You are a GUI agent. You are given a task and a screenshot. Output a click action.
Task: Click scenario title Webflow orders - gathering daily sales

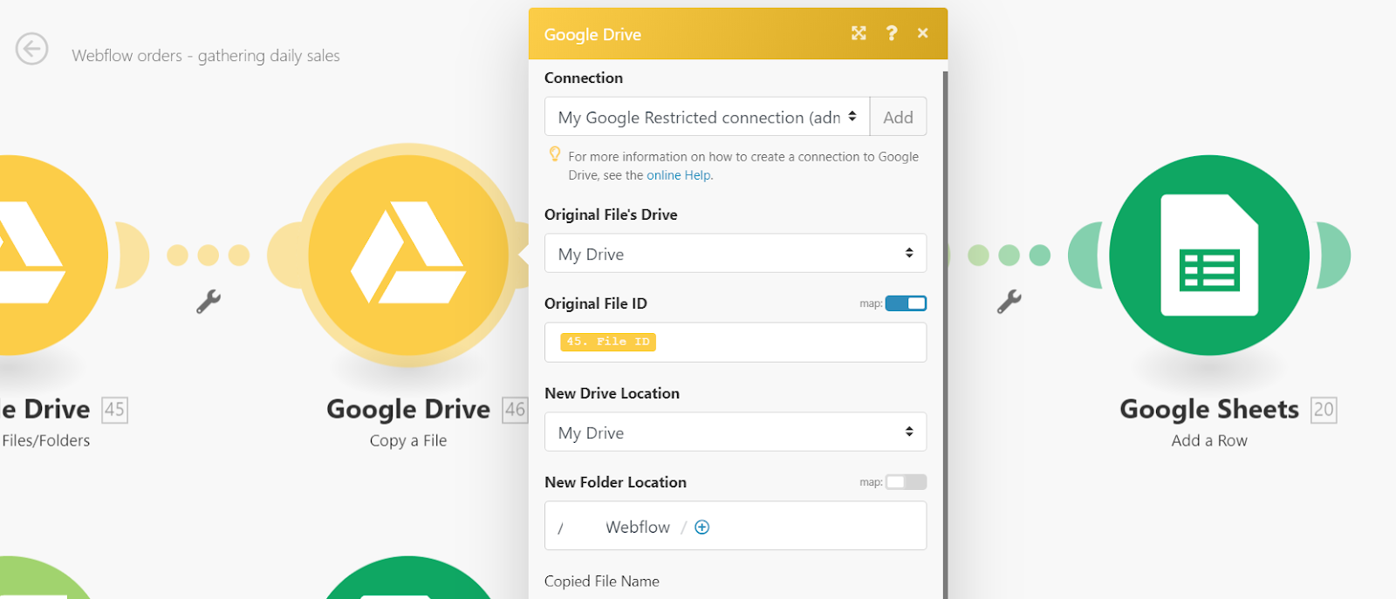(206, 56)
